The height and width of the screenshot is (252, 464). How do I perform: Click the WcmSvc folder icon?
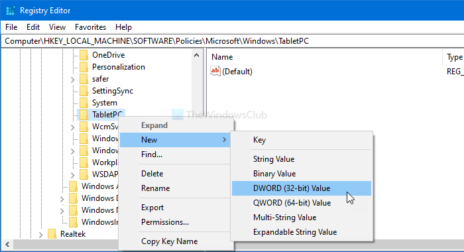[84, 127]
